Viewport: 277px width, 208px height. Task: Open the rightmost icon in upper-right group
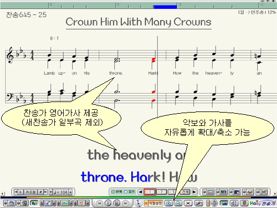[x=263, y=192]
